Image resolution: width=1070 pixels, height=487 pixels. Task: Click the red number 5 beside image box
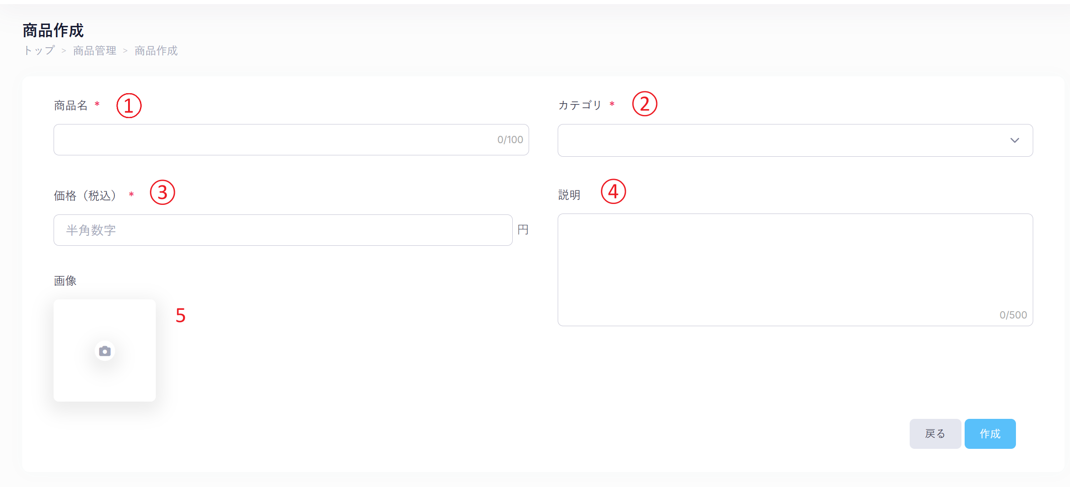(x=181, y=315)
